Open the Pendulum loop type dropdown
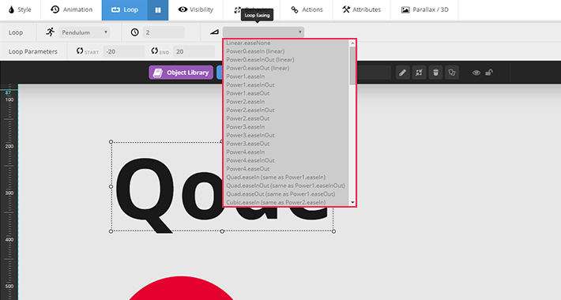The width and height of the screenshot is (561, 300). coord(85,32)
